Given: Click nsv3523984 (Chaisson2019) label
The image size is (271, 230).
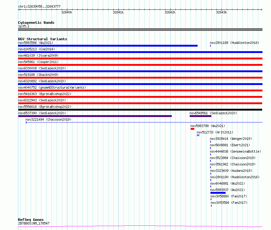Looking at the screenshot, I should click(233, 158).
